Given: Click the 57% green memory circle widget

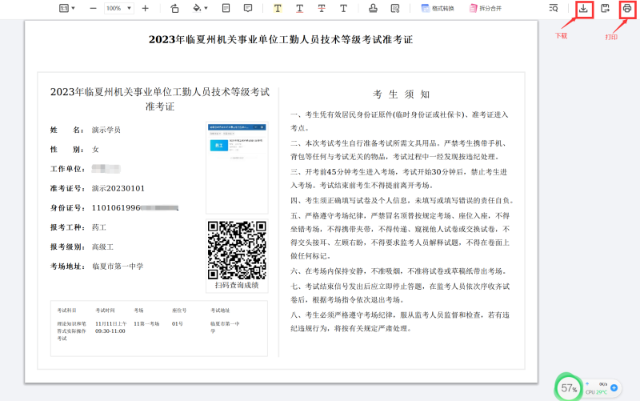Looking at the screenshot, I should tap(569, 388).
